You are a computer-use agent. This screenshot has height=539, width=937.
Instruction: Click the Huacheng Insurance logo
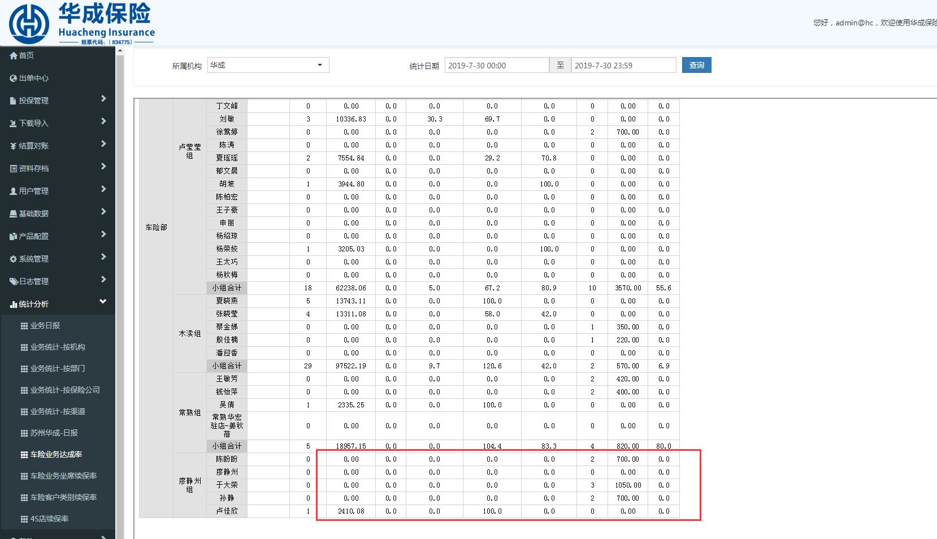click(82, 24)
